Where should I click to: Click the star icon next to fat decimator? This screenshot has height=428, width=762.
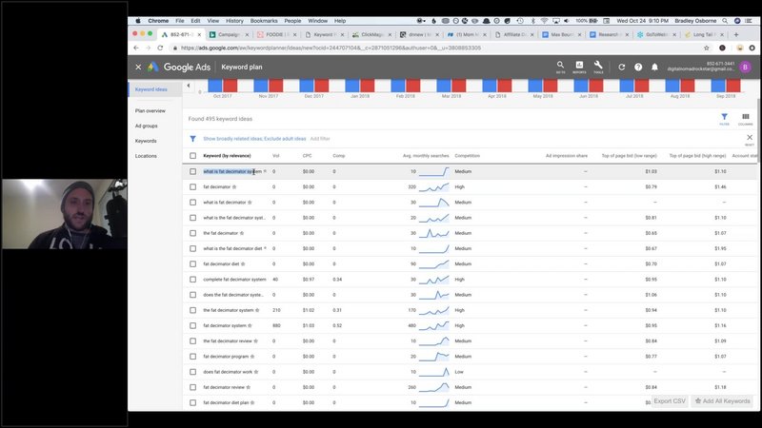click(x=234, y=186)
